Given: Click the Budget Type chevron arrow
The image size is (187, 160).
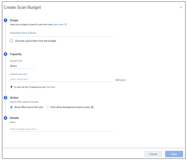Looking at the screenshot, I should [34, 65].
